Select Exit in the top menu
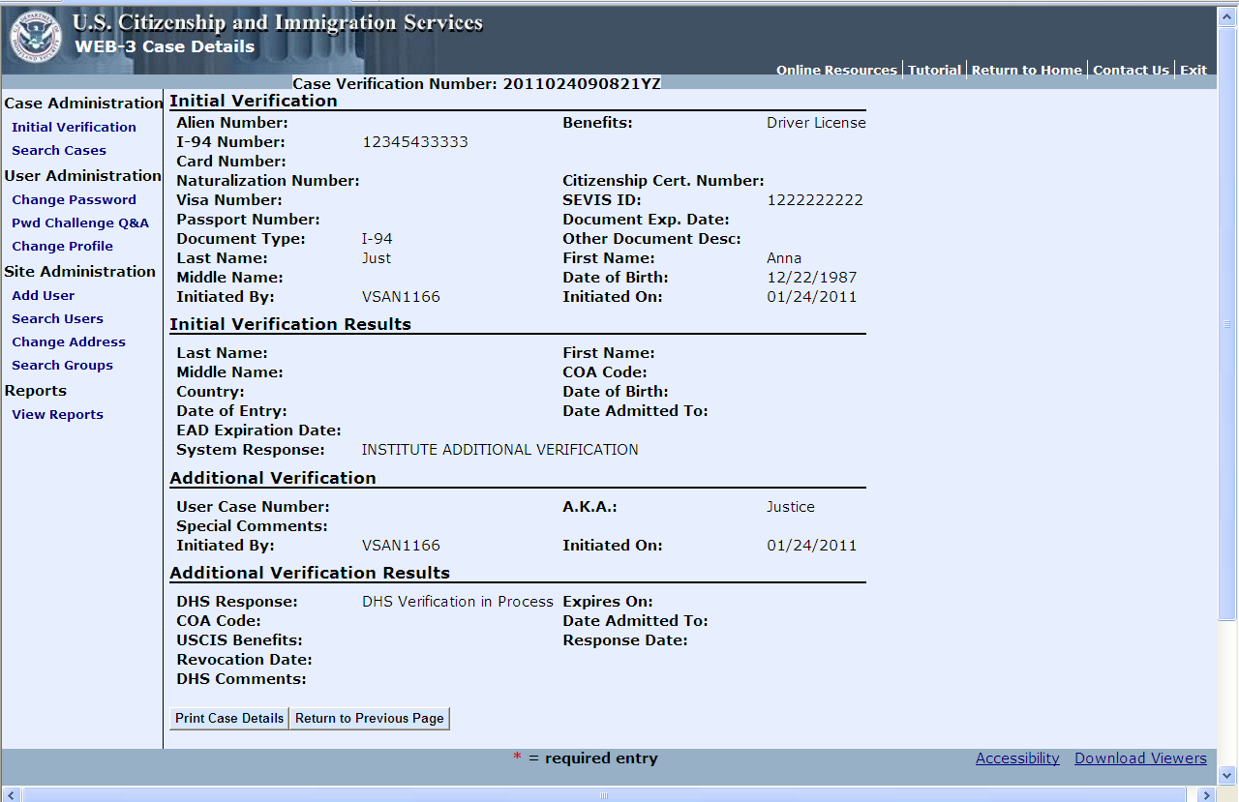1239x802 pixels. point(1194,70)
